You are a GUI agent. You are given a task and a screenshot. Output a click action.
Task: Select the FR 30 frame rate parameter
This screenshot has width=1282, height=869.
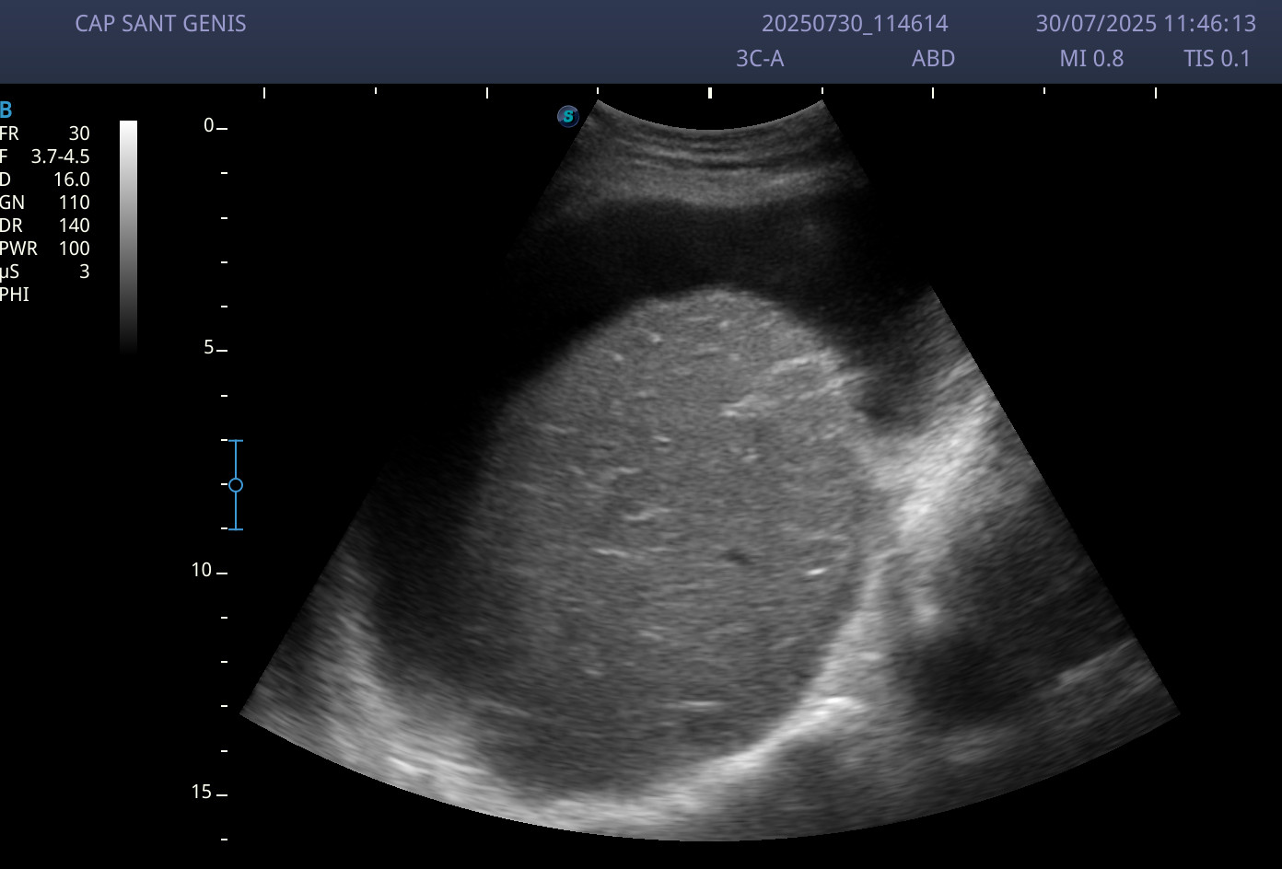(x=45, y=133)
